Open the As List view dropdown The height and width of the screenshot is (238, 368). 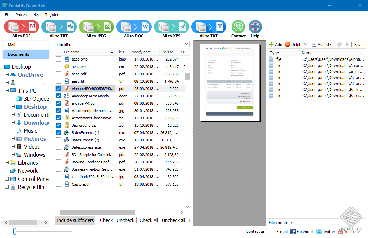(321, 44)
